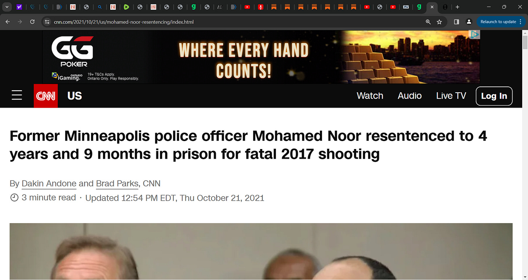Open the CNN hamburger menu
Screen dimensions: 528x280
(17, 96)
